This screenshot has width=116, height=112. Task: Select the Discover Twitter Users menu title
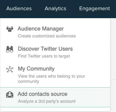pyautogui.click(x=45, y=49)
